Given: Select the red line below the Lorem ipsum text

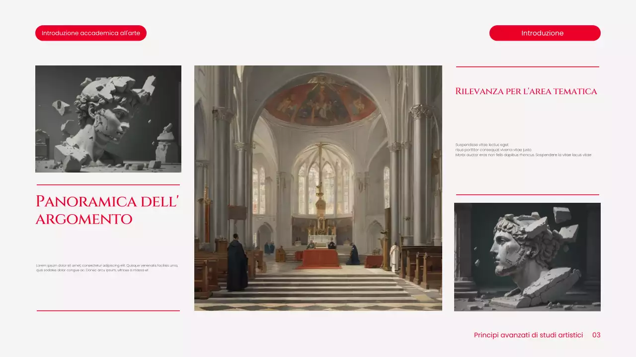Looking at the screenshot, I should point(108,311).
